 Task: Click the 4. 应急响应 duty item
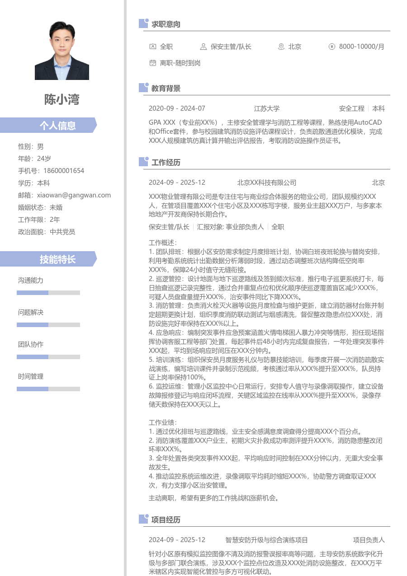pyautogui.click(x=266, y=342)
